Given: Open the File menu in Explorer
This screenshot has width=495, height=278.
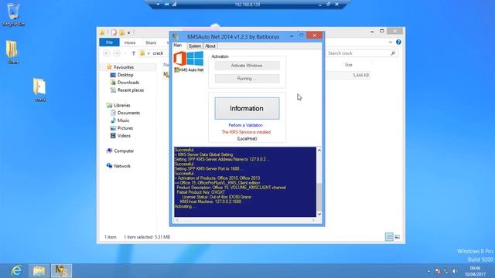Looking at the screenshot, I should click(109, 42).
